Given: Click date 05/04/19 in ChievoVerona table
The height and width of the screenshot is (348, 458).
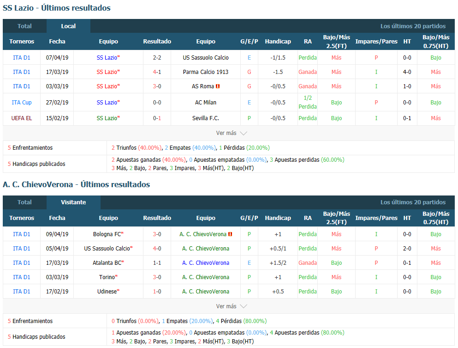Looking at the screenshot, I should pyautogui.click(x=57, y=249).
